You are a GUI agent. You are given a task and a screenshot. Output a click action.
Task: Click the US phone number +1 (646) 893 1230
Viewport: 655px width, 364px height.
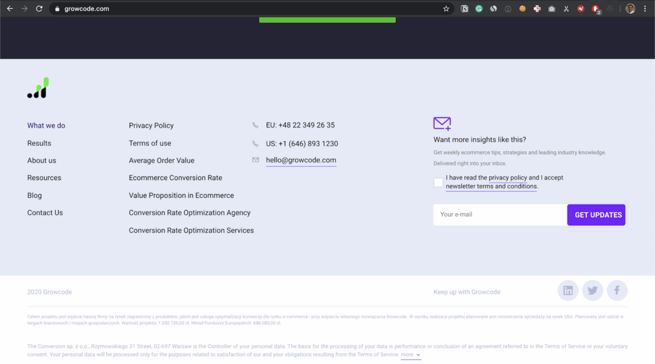(308, 144)
